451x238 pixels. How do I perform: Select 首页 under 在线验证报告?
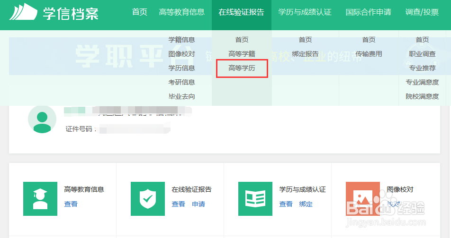coord(242,40)
